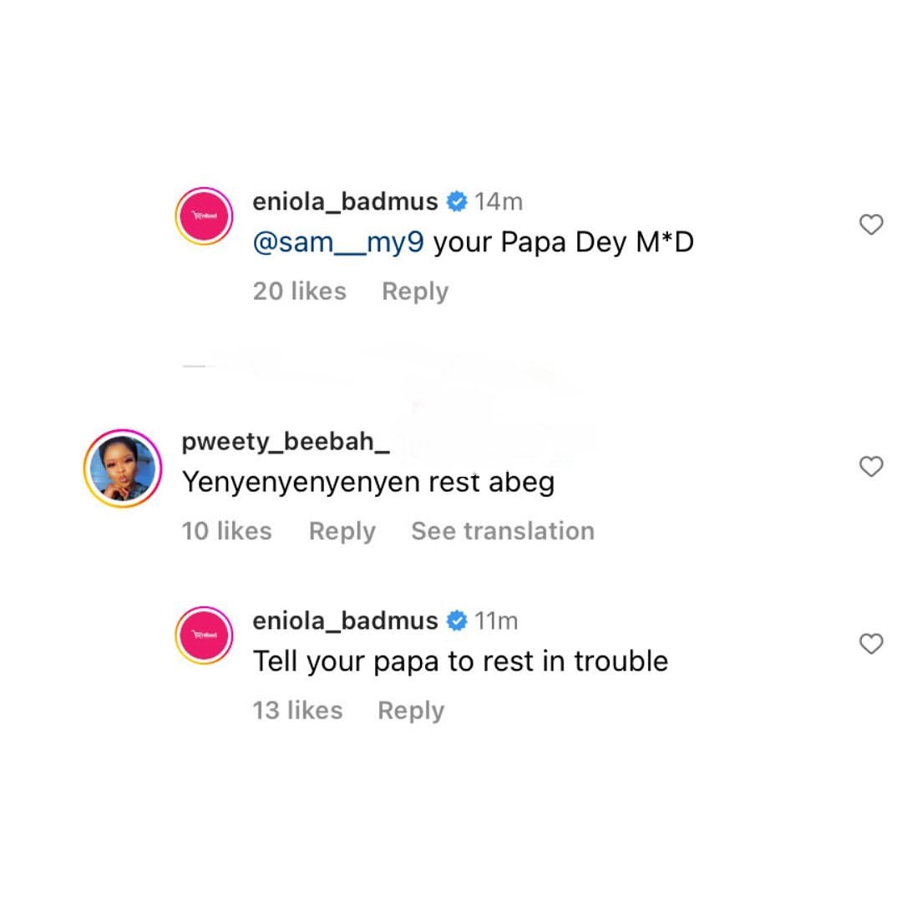Click the 14m timestamp
This screenshot has height=902, width=902.
click(x=499, y=201)
